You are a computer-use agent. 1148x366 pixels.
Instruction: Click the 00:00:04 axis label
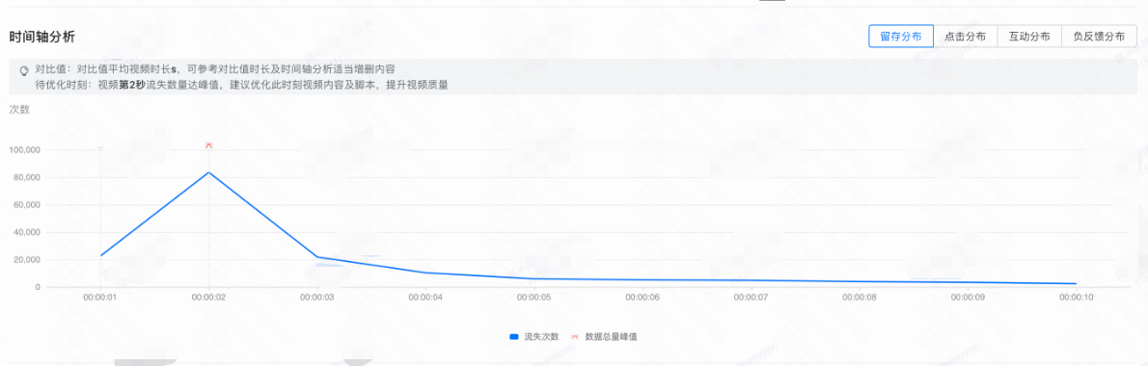tap(425, 298)
